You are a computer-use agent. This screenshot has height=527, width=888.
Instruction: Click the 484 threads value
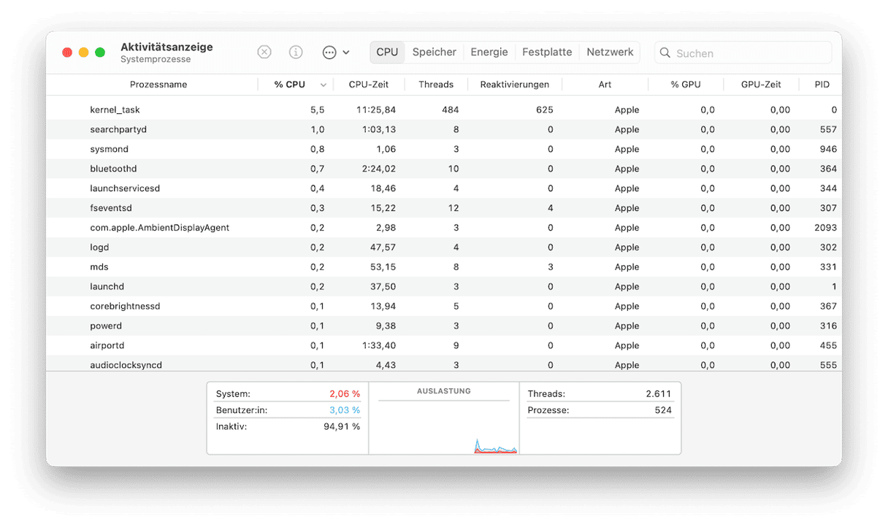coord(451,109)
